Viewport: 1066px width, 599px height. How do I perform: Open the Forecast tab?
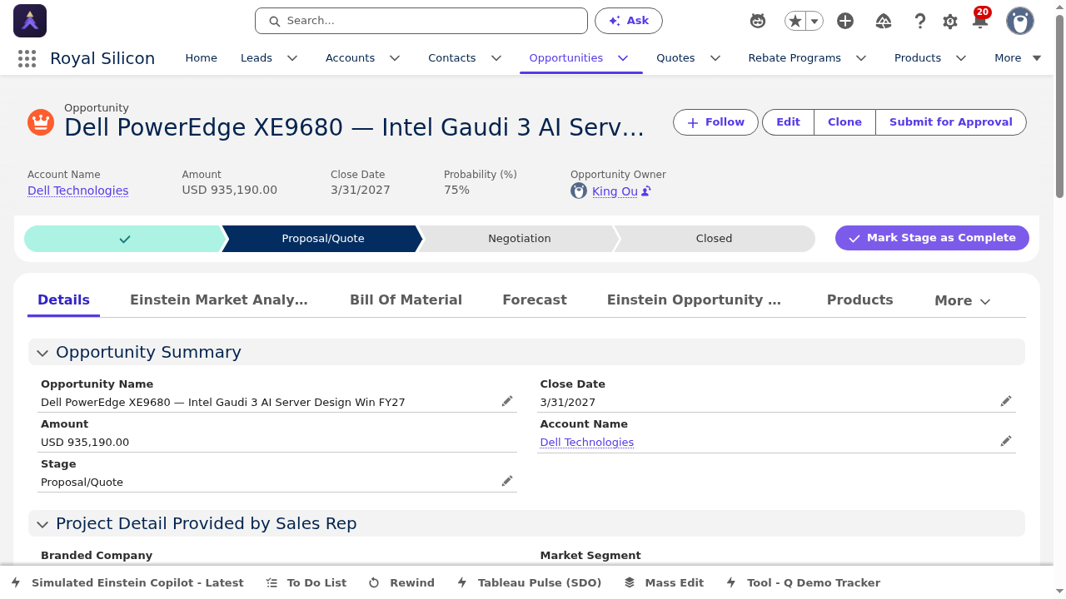(535, 300)
